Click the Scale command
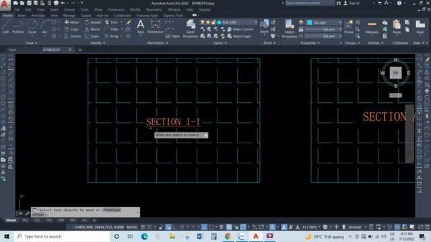431x242 pixels. tap(92, 36)
